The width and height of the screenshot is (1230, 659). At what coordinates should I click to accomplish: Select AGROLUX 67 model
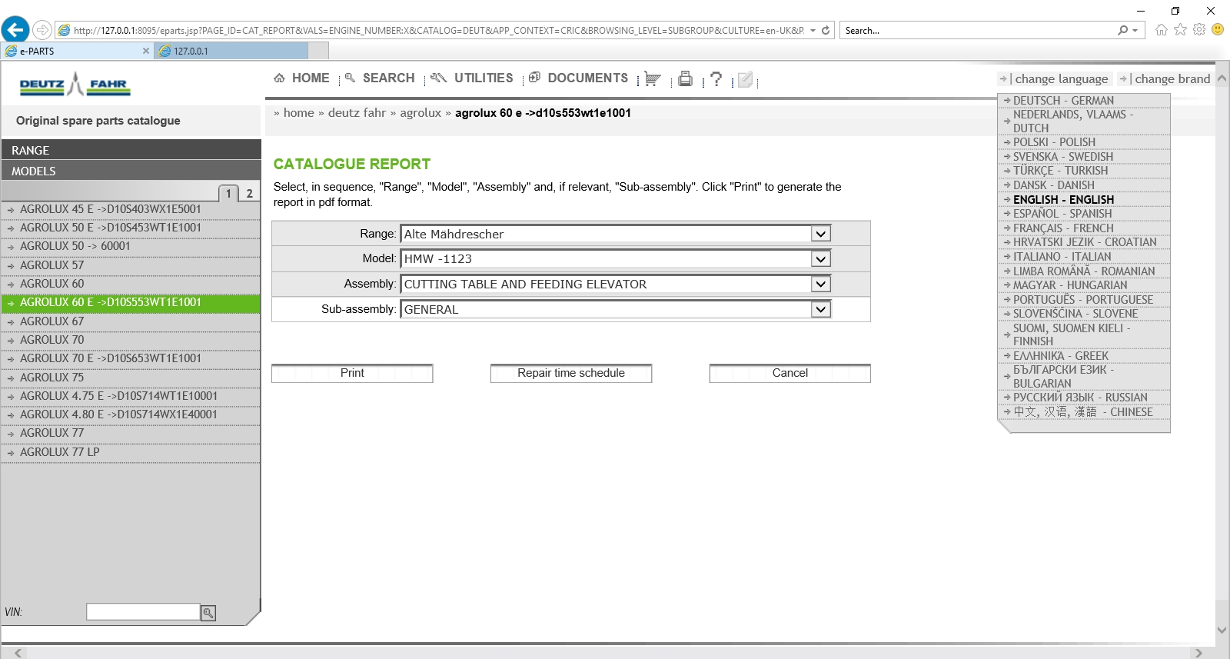pos(131,321)
